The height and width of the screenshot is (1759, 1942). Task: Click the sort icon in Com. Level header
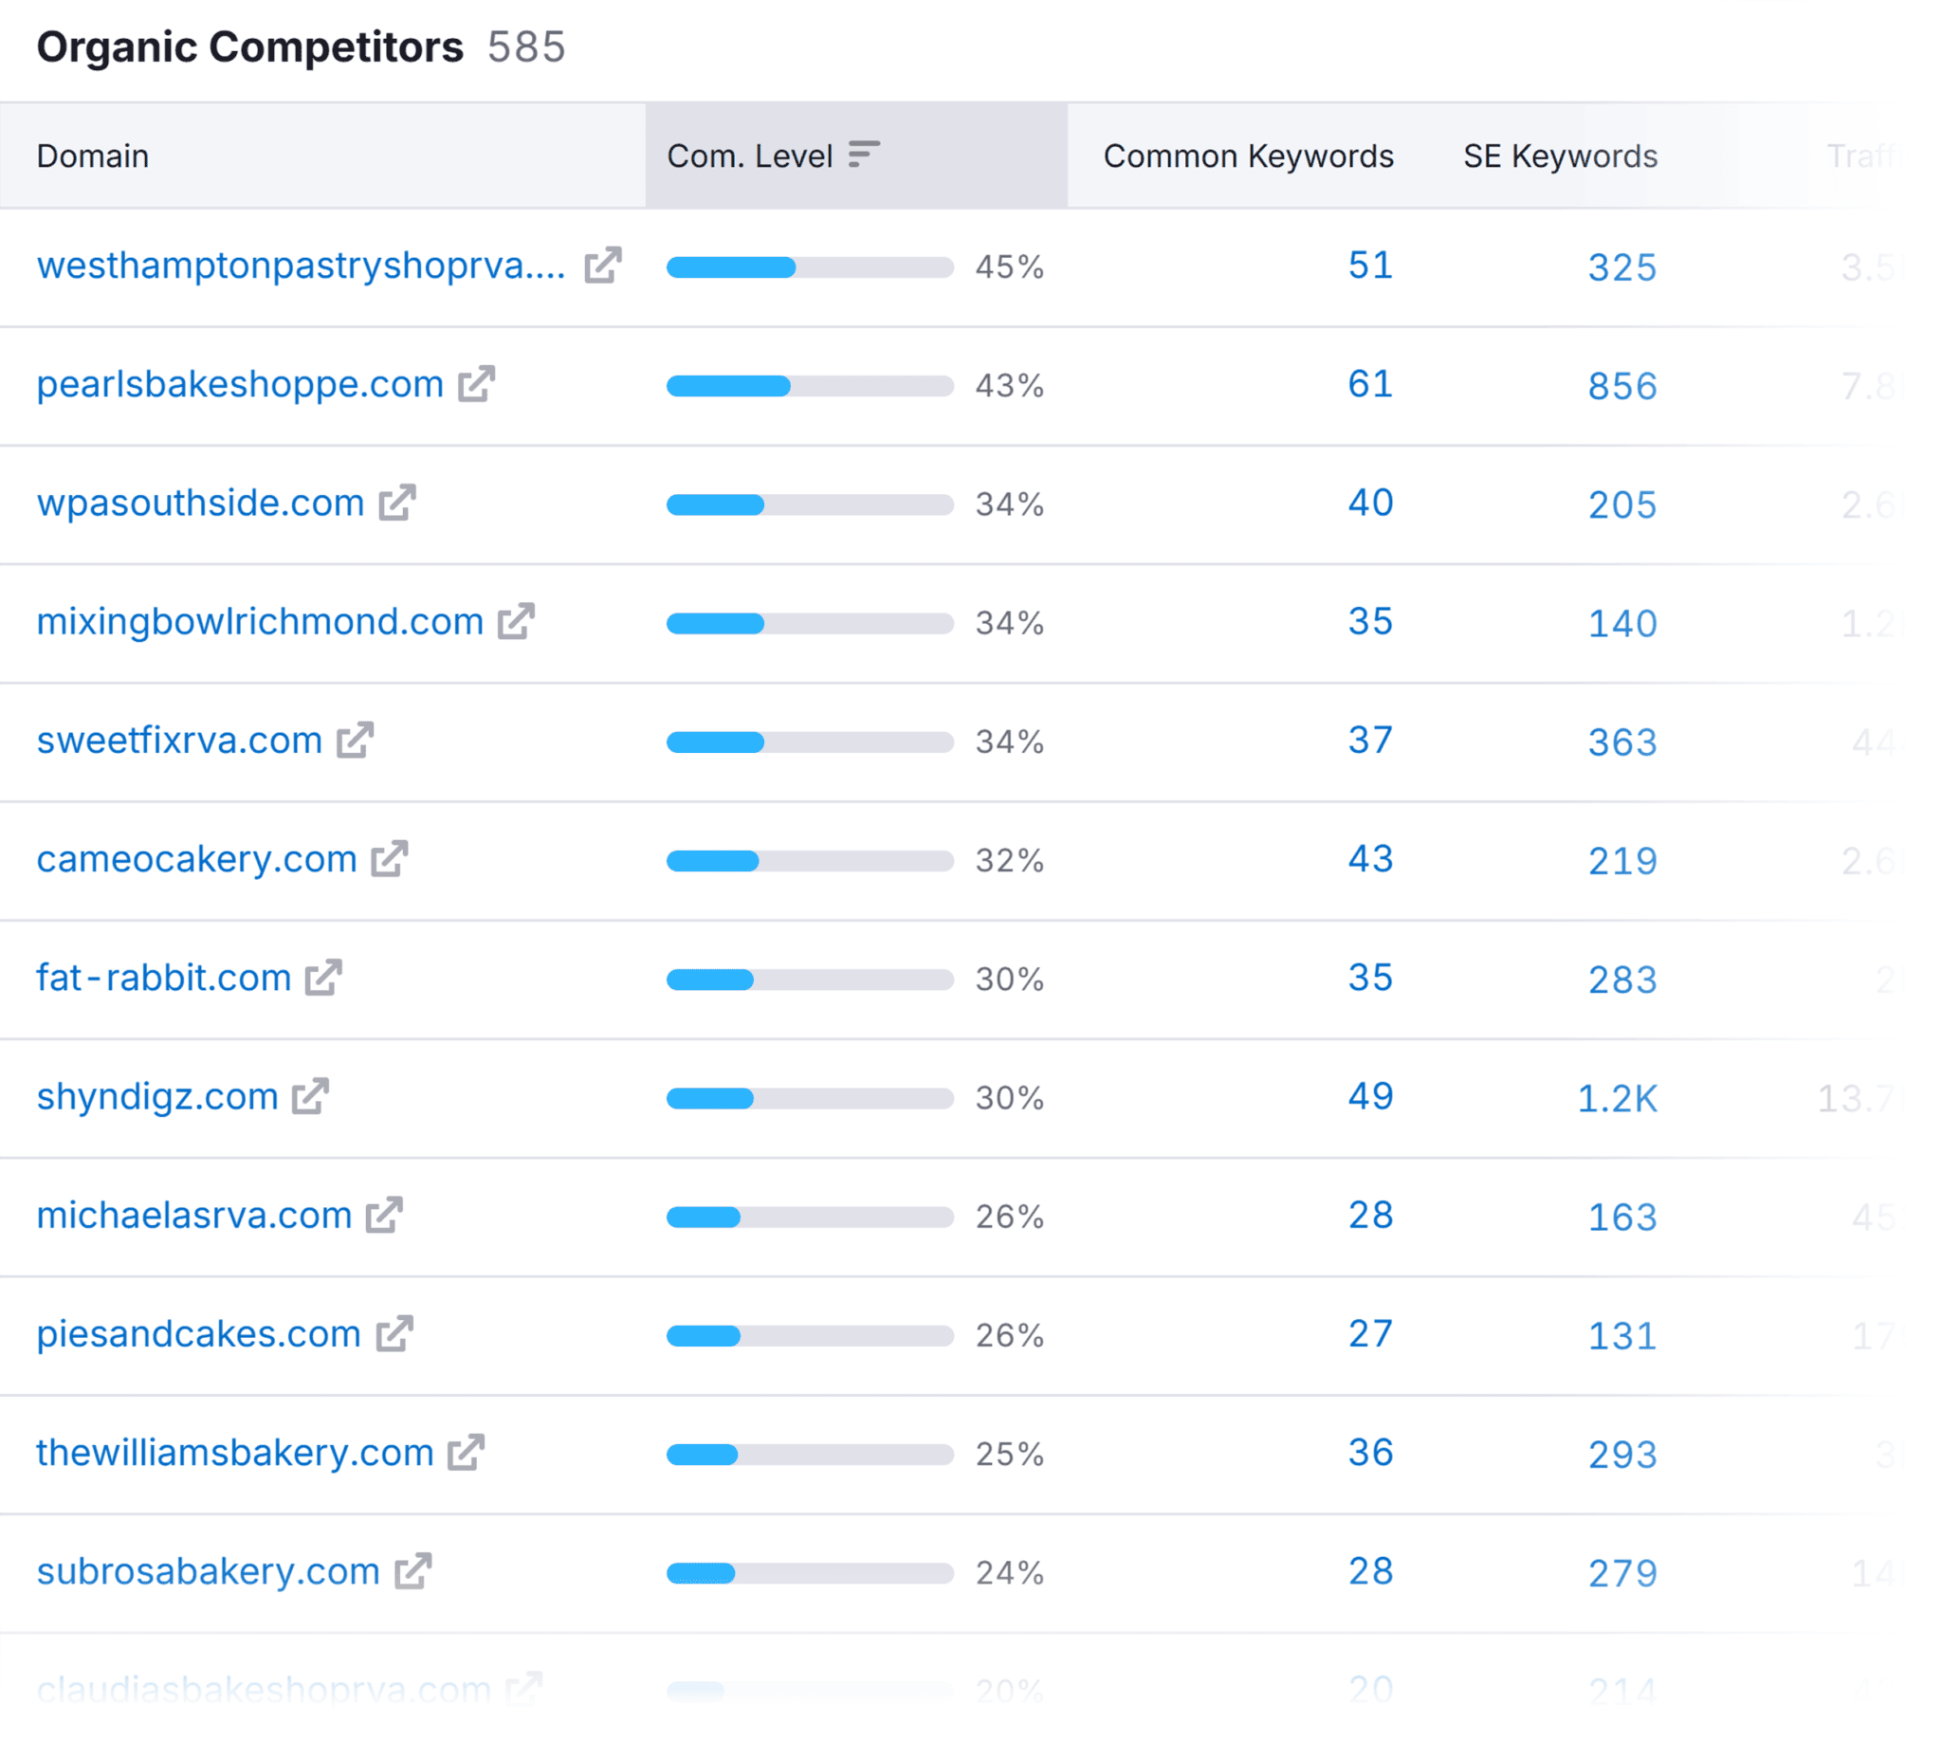[x=864, y=155]
